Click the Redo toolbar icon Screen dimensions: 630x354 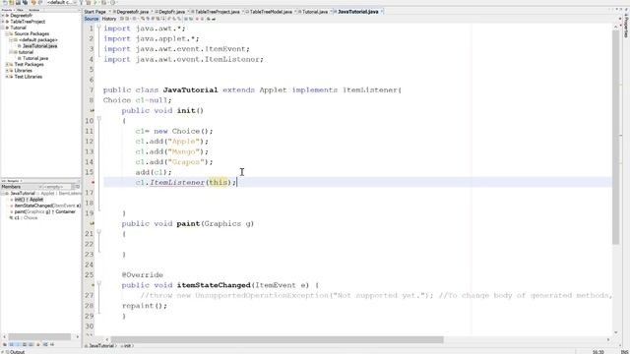(x=40, y=2)
